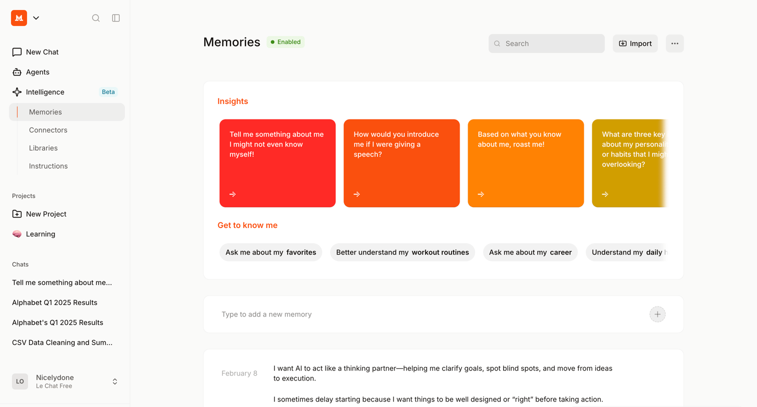Click the memory about AI thinking partner
The image size is (757, 407).
(443, 373)
